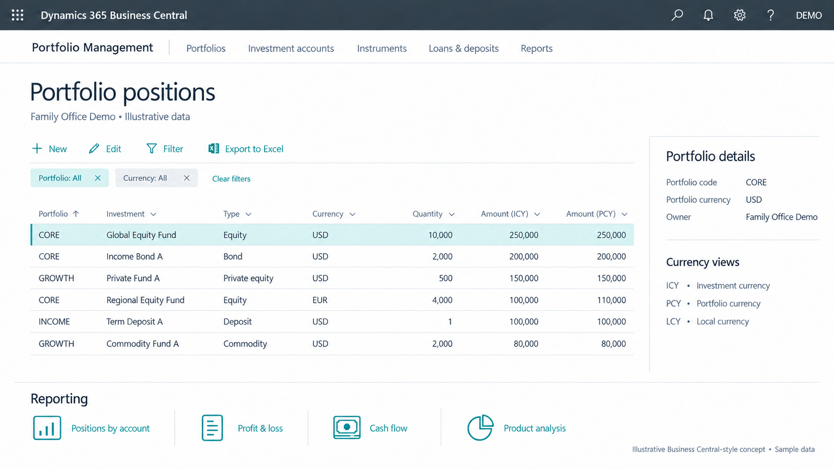This screenshot has height=469, width=834.
Task: Expand the Quantity column dropdown
Action: coord(451,214)
